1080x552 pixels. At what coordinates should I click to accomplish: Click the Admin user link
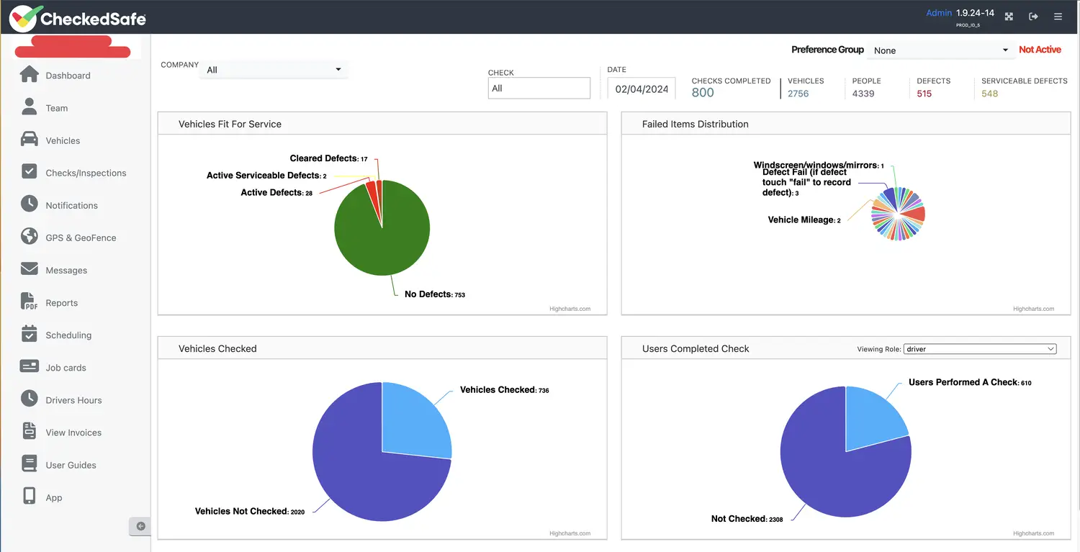click(938, 13)
